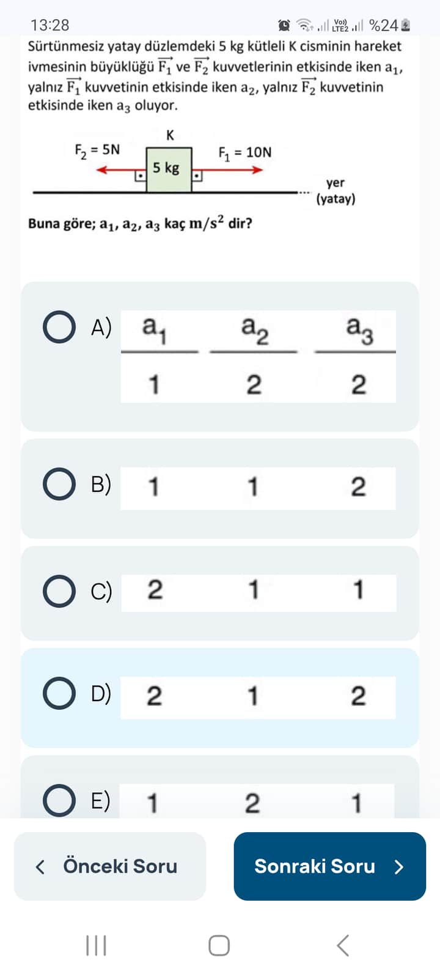Image resolution: width=440 pixels, height=979 pixels.
Task: Choose option C radio button
Action: pyautogui.click(x=59, y=591)
